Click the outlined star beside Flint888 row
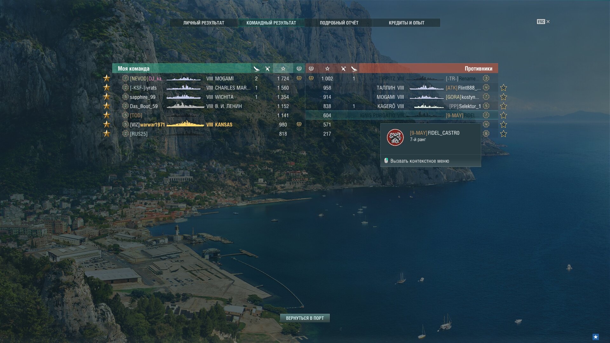Image resolution: width=610 pixels, height=343 pixels. coord(504,88)
